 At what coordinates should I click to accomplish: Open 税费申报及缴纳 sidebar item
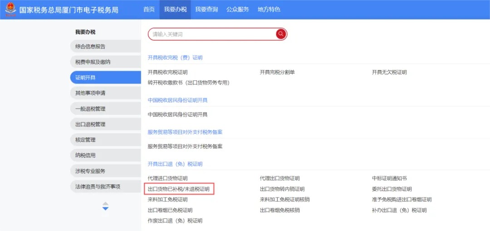[x=105, y=62]
